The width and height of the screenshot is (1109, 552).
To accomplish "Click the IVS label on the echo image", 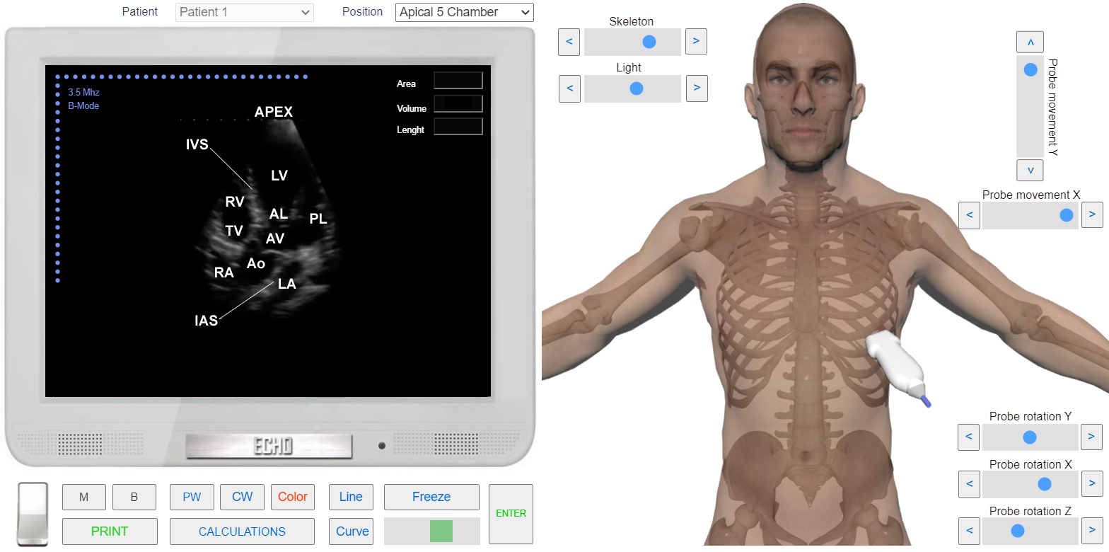I will [x=197, y=144].
